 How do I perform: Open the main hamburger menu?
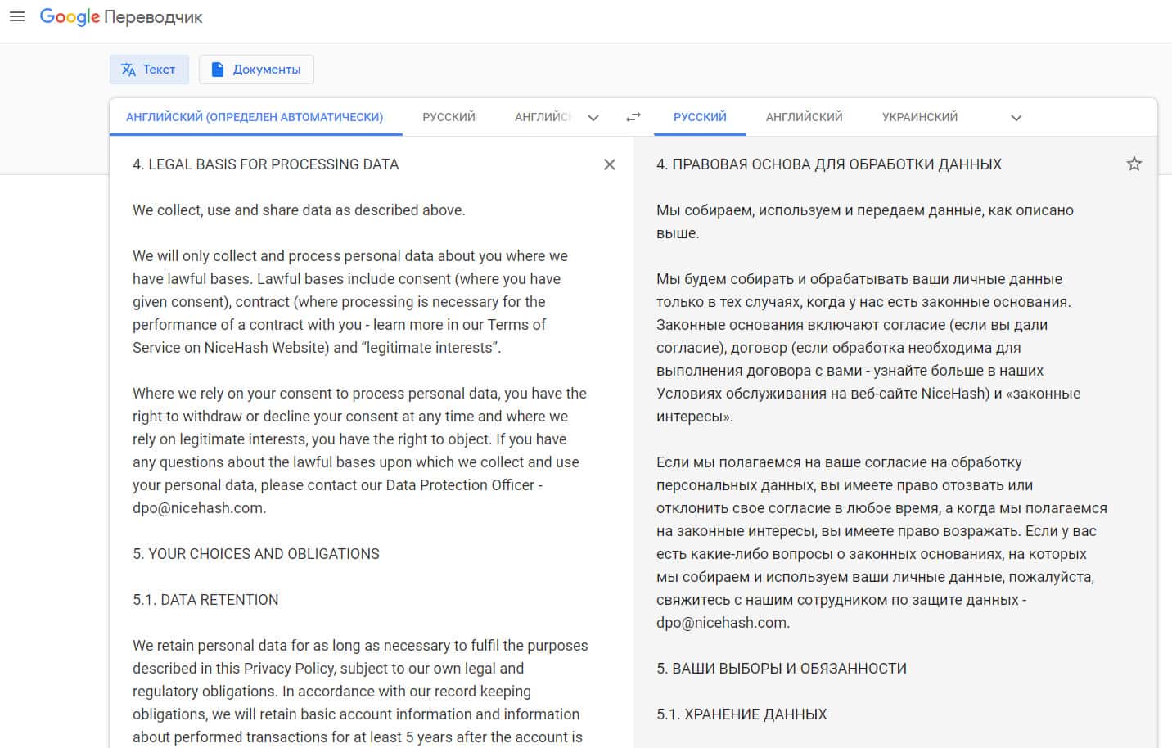(x=16, y=16)
